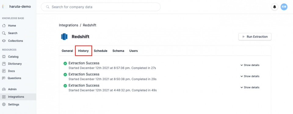Open the Catalog resource icon
Image resolution: width=293 pixels, height=114 pixels.
[x=4, y=57]
